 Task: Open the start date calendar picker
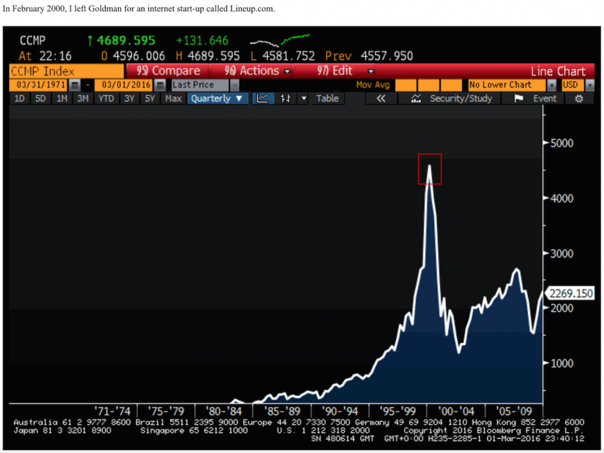[74, 85]
